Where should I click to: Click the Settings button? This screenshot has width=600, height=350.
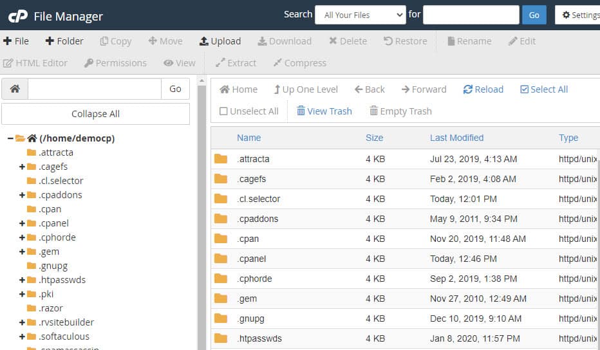tap(579, 15)
